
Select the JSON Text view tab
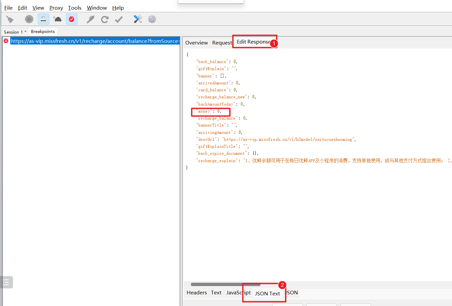(267, 293)
